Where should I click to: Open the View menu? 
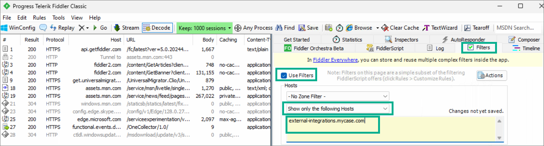tap(77, 18)
